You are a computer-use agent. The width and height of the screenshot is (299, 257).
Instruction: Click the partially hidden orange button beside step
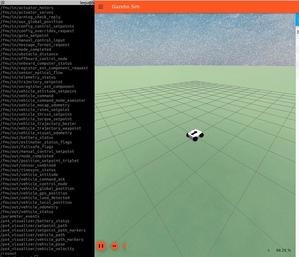[125, 246]
